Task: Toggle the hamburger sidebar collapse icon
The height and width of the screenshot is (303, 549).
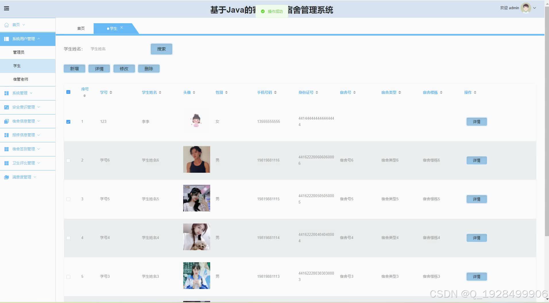Action: 6,8
